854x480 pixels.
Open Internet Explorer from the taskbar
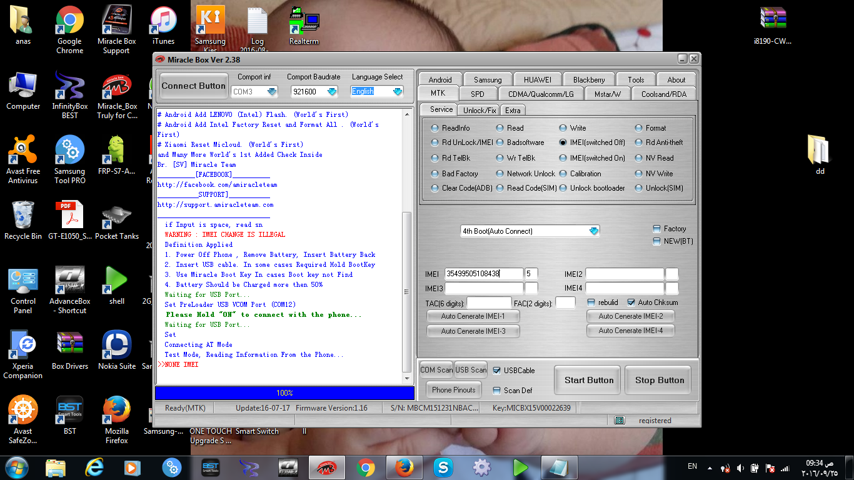pyautogui.click(x=94, y=467)
